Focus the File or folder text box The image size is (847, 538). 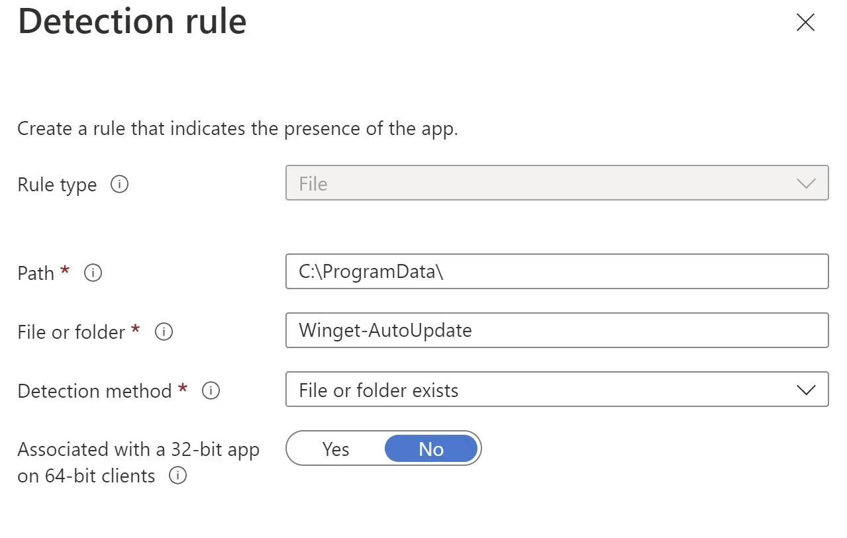point(557,330)
